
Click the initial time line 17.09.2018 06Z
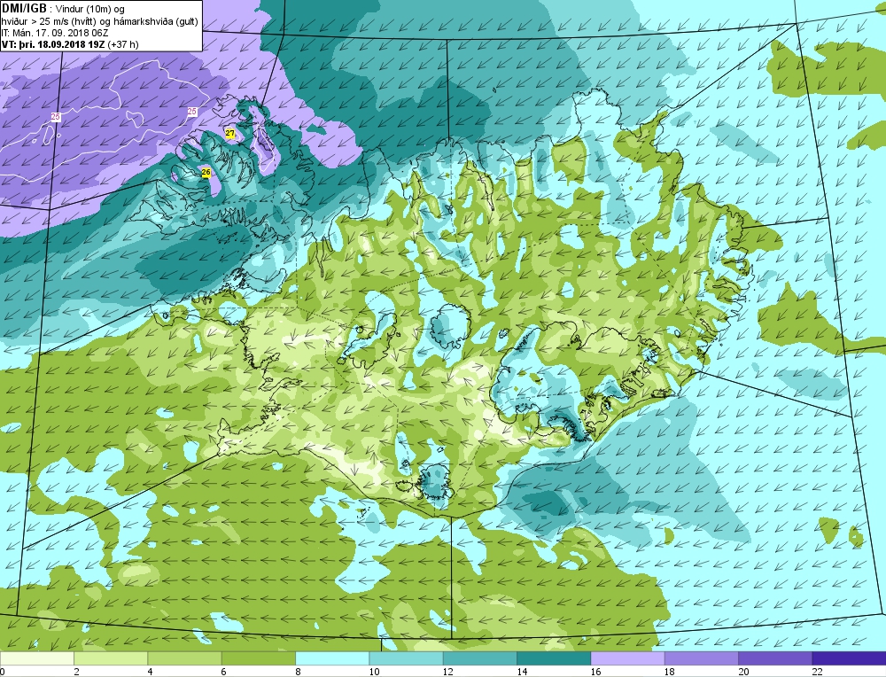click(55, 33)
